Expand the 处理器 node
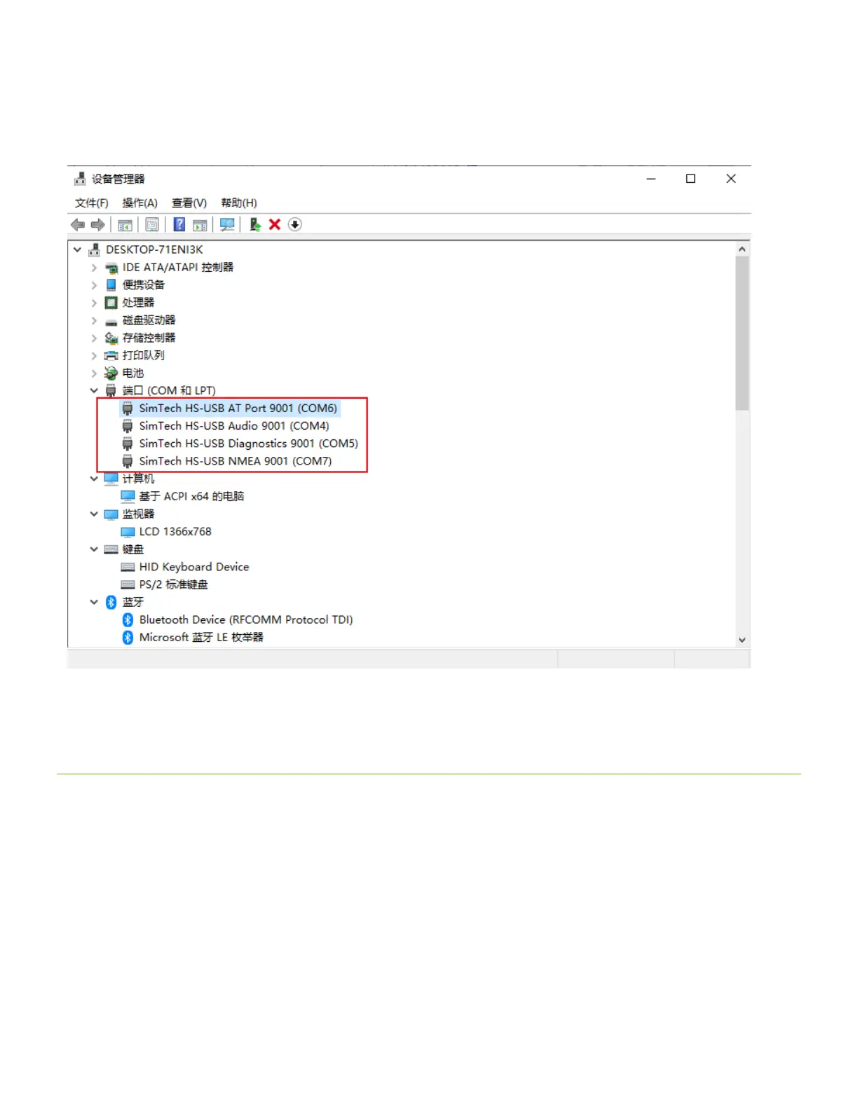The image size is (858, 1110). tap(94, 303)
